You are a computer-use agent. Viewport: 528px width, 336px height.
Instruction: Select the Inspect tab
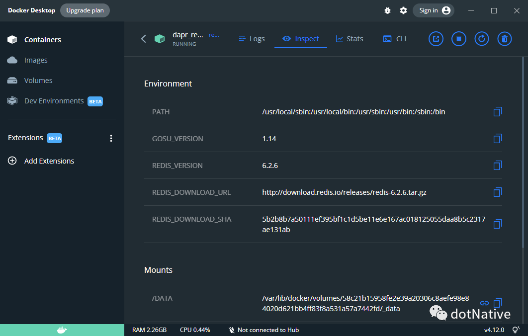click(x=301, y=39)
